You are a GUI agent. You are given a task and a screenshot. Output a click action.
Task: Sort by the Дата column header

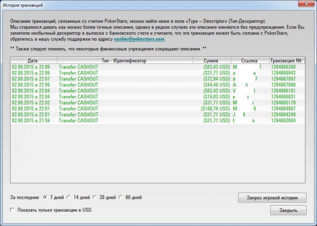(34, 61)
